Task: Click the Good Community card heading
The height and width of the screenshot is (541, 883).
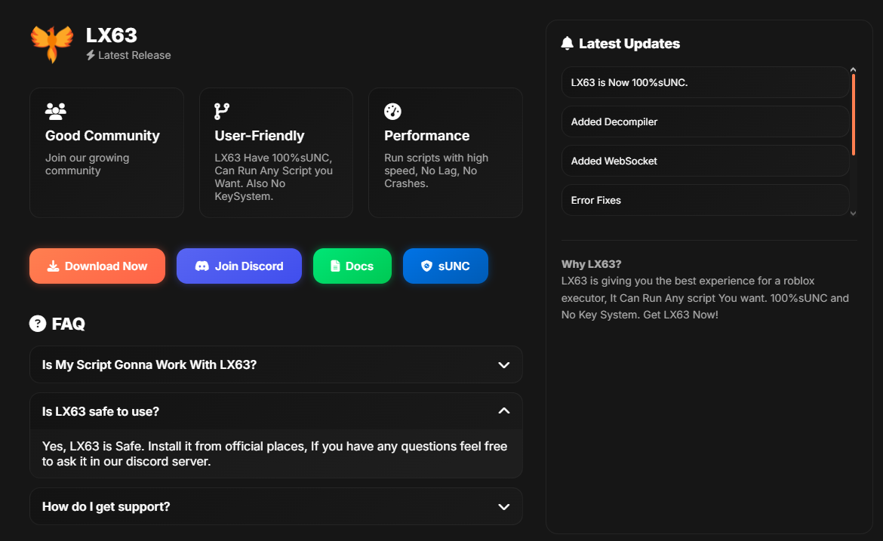Action: [x=103, y=136]
